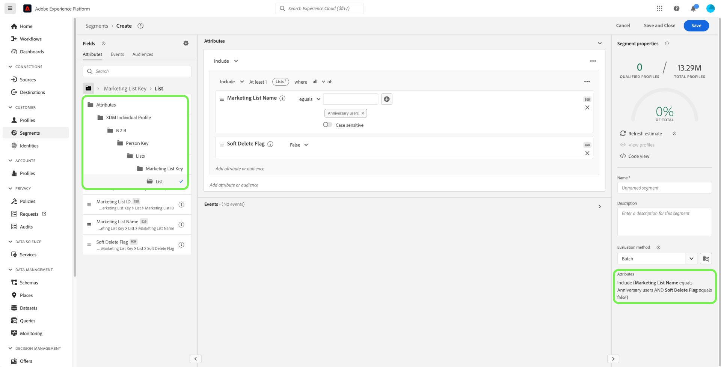Collapse the Attributes section chevron
This screenshot has width=721, height=367.
600,44
